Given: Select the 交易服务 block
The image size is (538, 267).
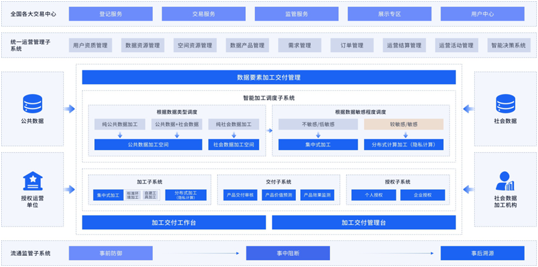Looking at the screenshot, I should pos(204,14).
